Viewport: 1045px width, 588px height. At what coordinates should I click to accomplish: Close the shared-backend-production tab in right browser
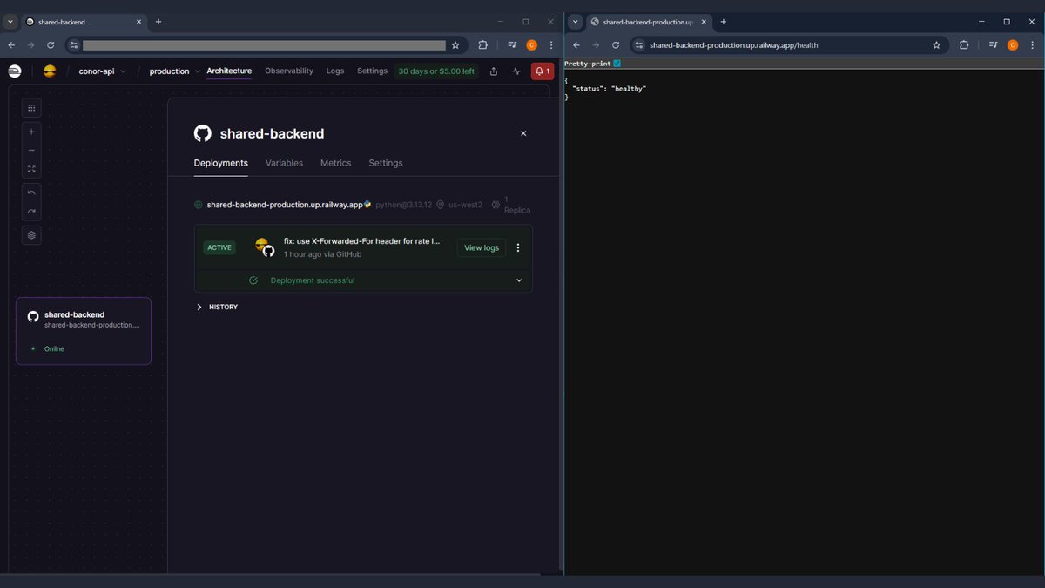704,21
